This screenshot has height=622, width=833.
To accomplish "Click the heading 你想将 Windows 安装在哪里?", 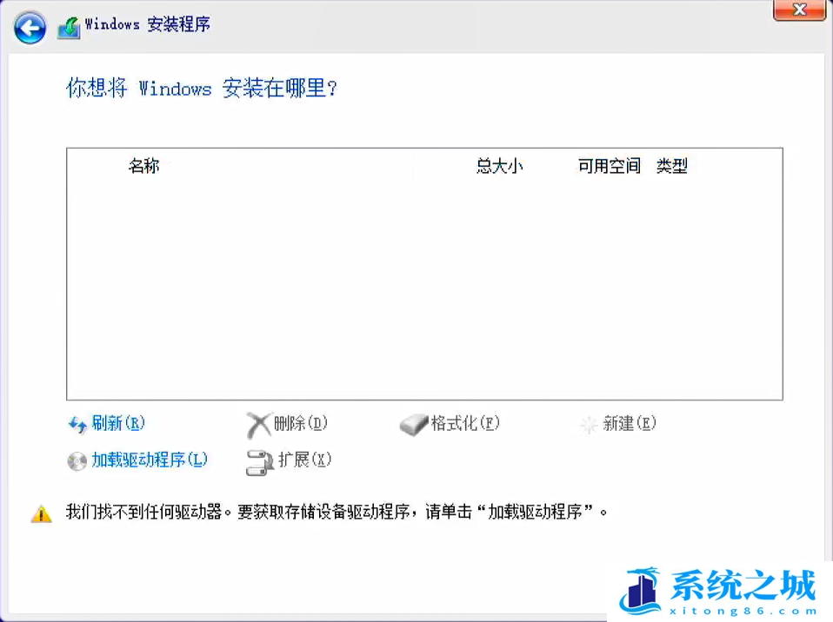I will pos(202,88).
